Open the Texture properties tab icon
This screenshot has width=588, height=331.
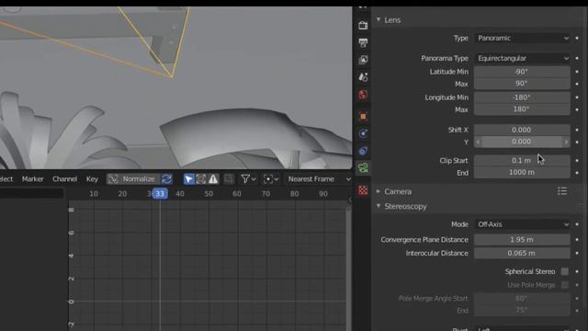tap(363, 190)
